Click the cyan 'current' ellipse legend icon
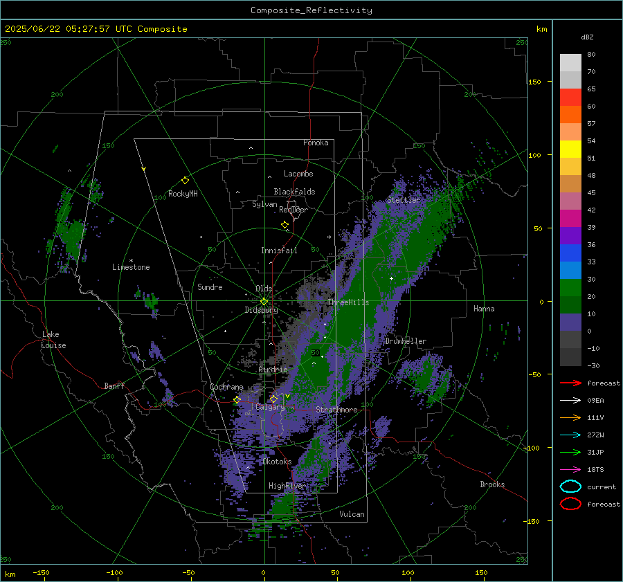 (570, 486)
